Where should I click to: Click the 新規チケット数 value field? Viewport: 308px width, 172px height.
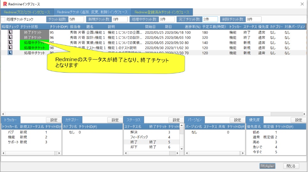(120, 19)
